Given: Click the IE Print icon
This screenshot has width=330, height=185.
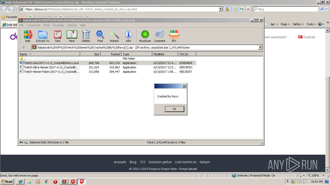Looking at the screenshot, I should click(273, 24).
